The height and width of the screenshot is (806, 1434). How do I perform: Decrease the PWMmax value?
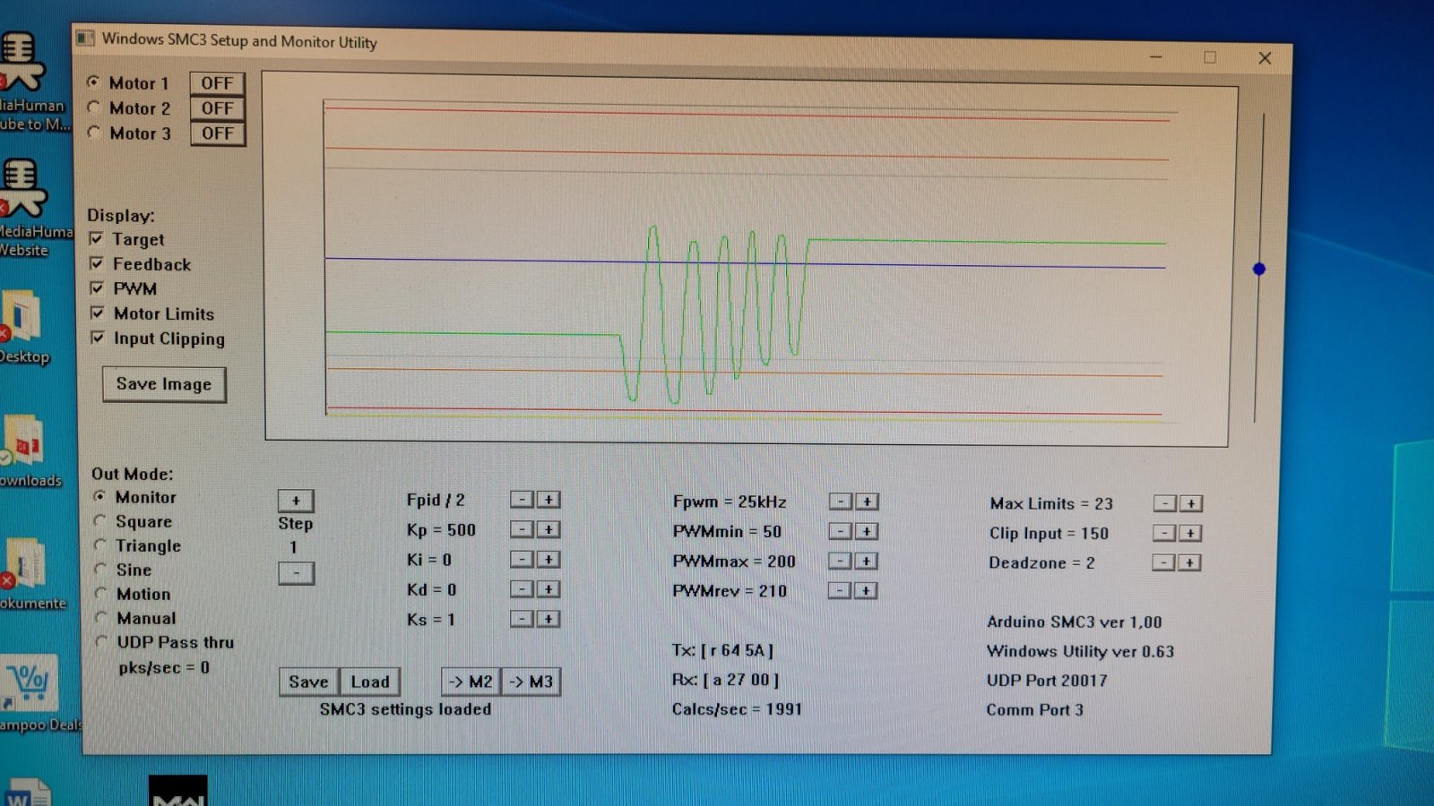(840, 561)
